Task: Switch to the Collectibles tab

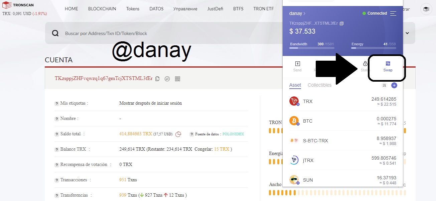Action: [319, 85]
